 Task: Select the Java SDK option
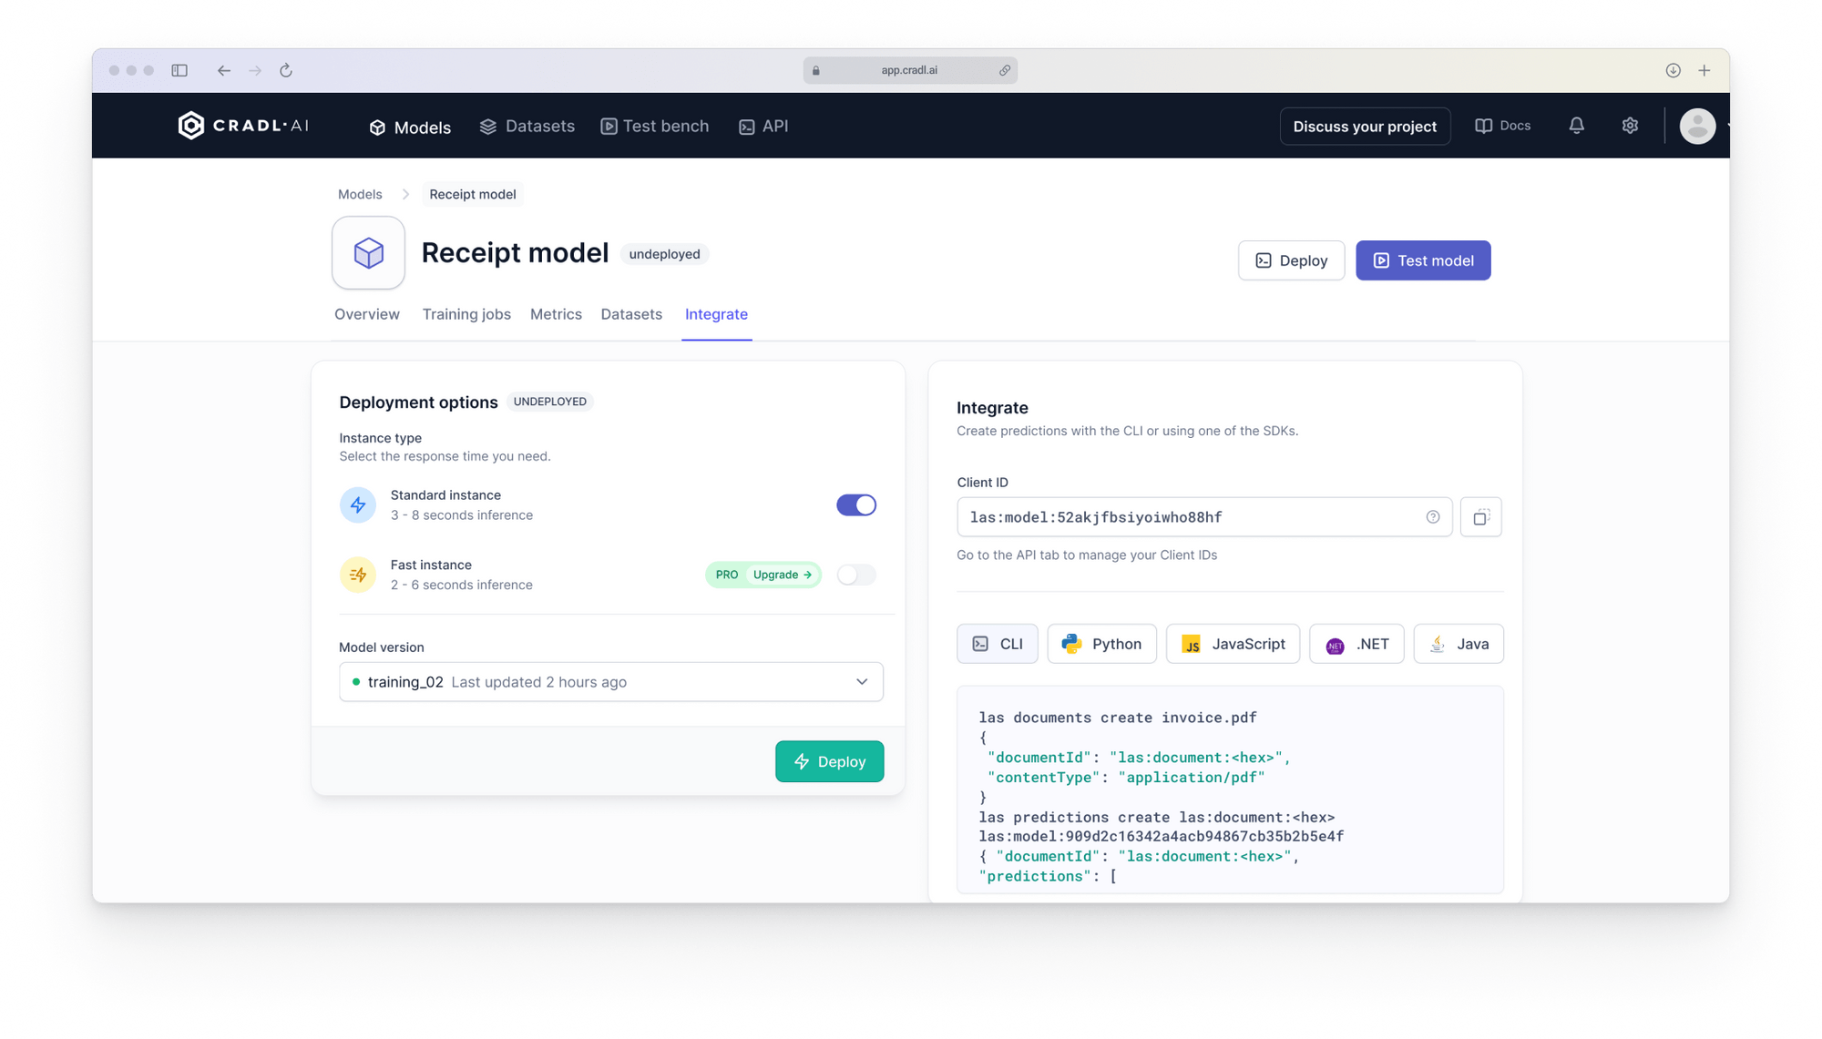[1458, 644]
